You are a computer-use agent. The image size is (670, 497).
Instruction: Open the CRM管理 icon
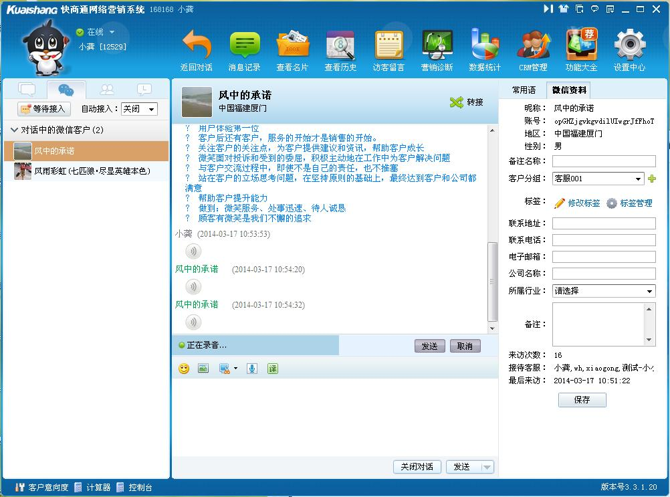point(533,45)
